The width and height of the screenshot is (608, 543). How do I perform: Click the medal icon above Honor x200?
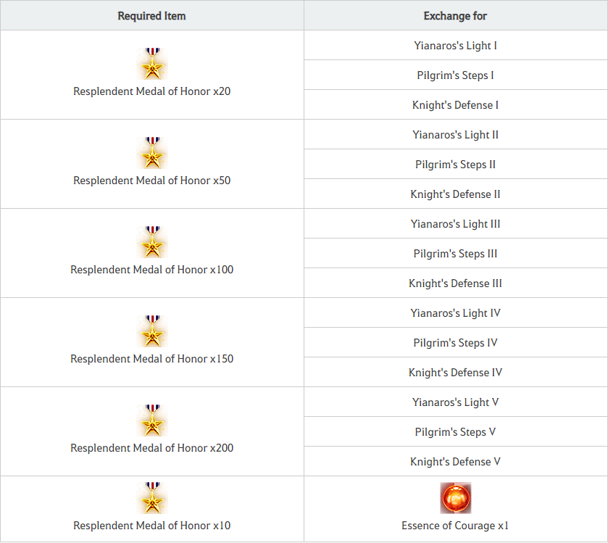tap(152, 420)
